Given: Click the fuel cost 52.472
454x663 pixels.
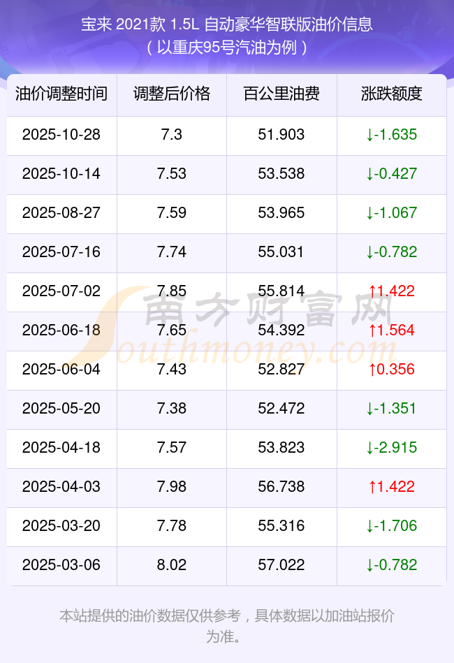Looking at the screenshot, I should pos(281,409).
